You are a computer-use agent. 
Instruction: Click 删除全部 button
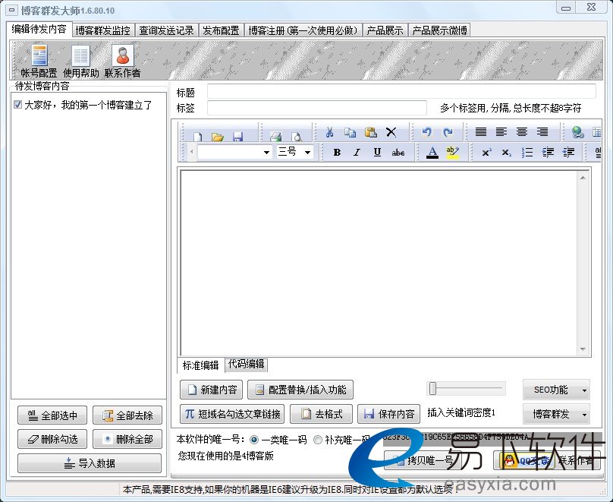(x=127, y=439)
